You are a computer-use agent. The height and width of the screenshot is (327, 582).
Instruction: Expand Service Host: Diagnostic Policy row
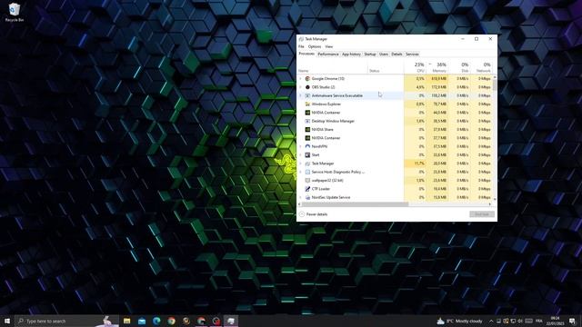click(x=300, y=172)
